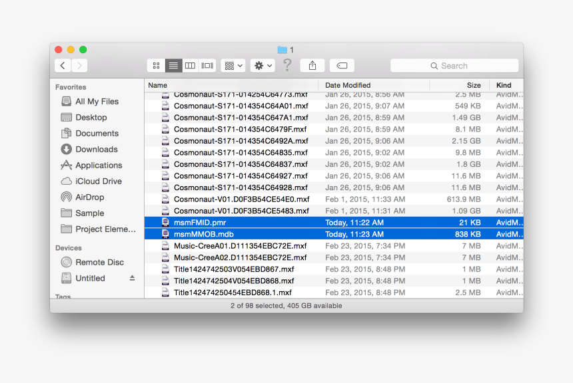Select file Cosmonaut-V01.D0F3B54CE54E0.mxf

tap(334, 199)
